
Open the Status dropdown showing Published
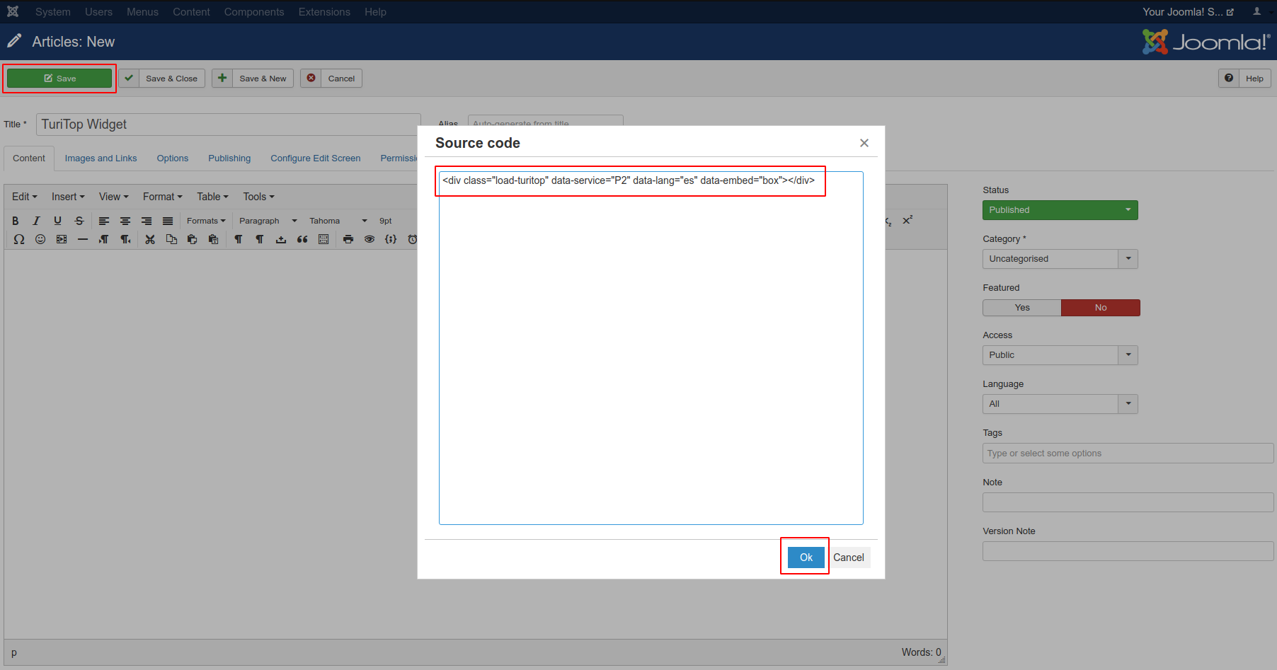pyautogui.click(x=1060, y=209)
